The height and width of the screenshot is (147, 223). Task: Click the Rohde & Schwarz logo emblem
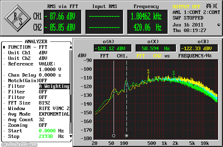pos(18,18)
